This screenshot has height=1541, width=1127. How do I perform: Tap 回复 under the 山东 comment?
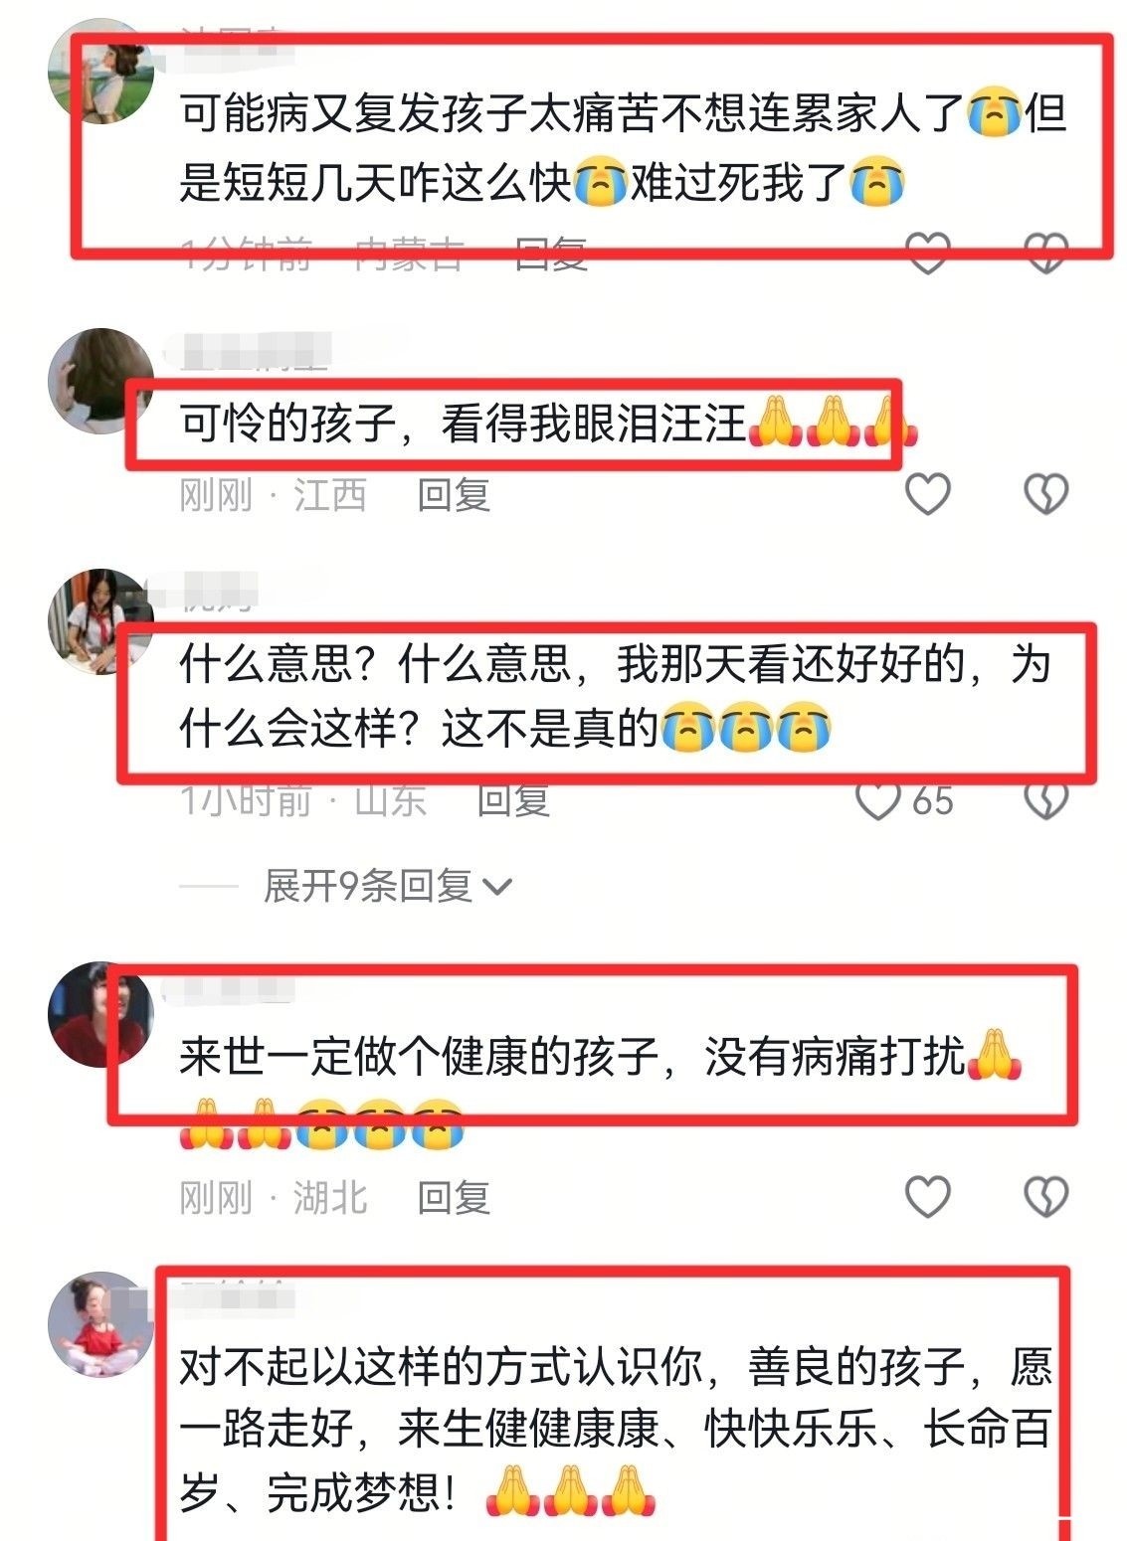click(513, 800)
